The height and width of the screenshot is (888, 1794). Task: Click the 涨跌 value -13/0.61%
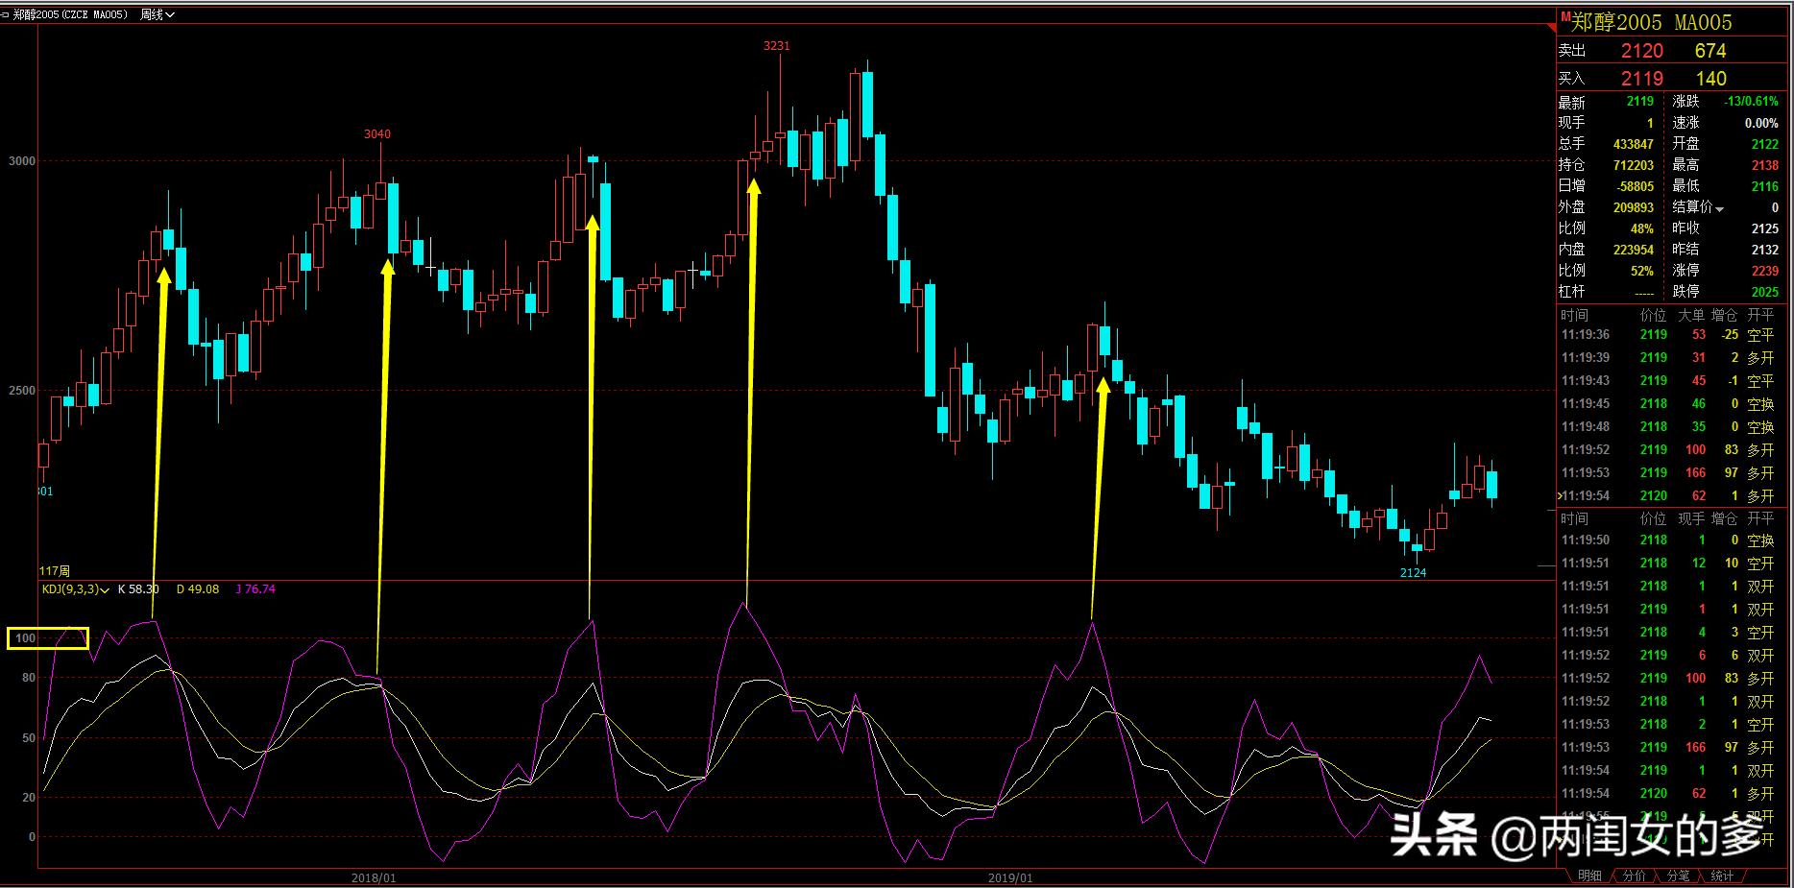pyautogui.click(x=1751, y=102)
